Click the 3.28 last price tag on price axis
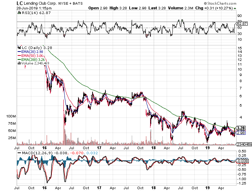This screenshot has height=191, width=252. 241,128
